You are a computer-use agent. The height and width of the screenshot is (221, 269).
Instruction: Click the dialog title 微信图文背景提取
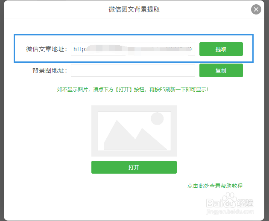[134, 9]
